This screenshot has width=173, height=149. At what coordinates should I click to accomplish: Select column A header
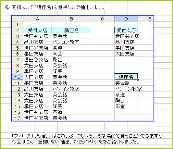(37, 19)
